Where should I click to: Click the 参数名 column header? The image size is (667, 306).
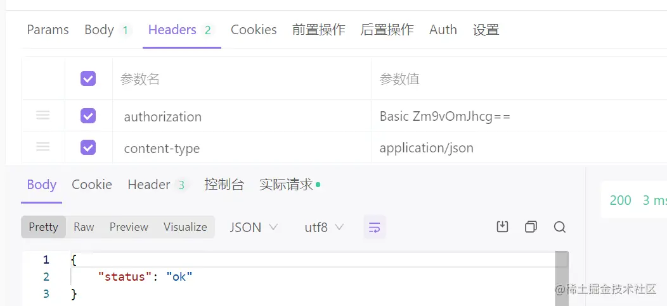click(x=140, y=79)
